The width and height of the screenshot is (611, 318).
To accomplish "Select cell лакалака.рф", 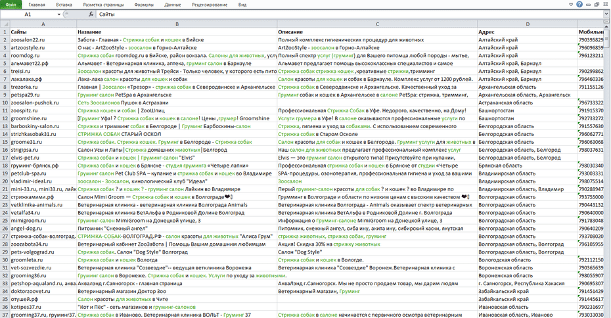I will [43, 79].
